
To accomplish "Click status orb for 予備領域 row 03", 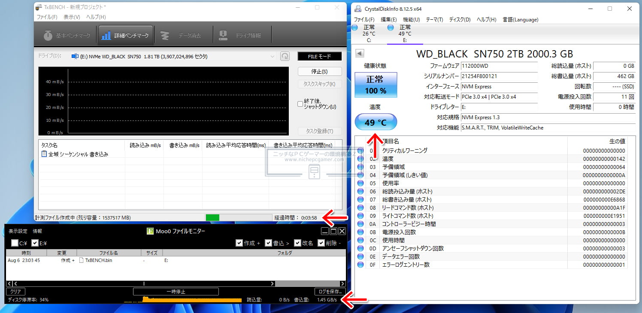I will [360, 167].
